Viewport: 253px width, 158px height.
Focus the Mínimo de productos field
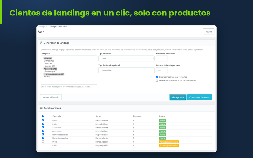point(162,58)
